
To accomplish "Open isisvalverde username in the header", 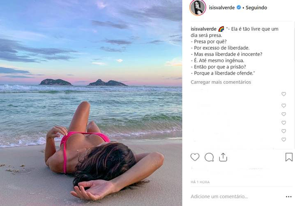I will (221, 7).
